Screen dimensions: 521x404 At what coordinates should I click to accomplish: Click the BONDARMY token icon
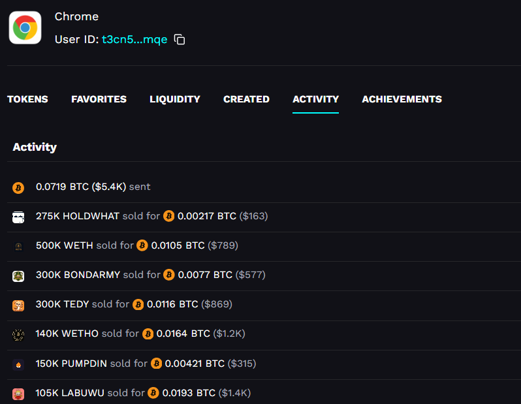pos(18,276)
